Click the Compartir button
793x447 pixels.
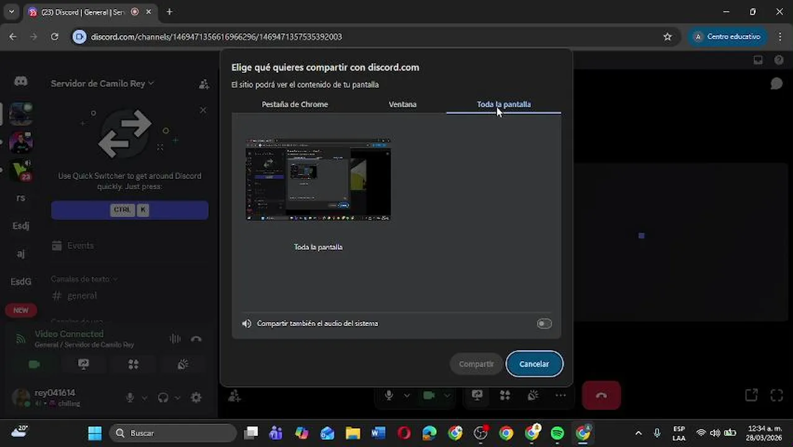point(476,364)
